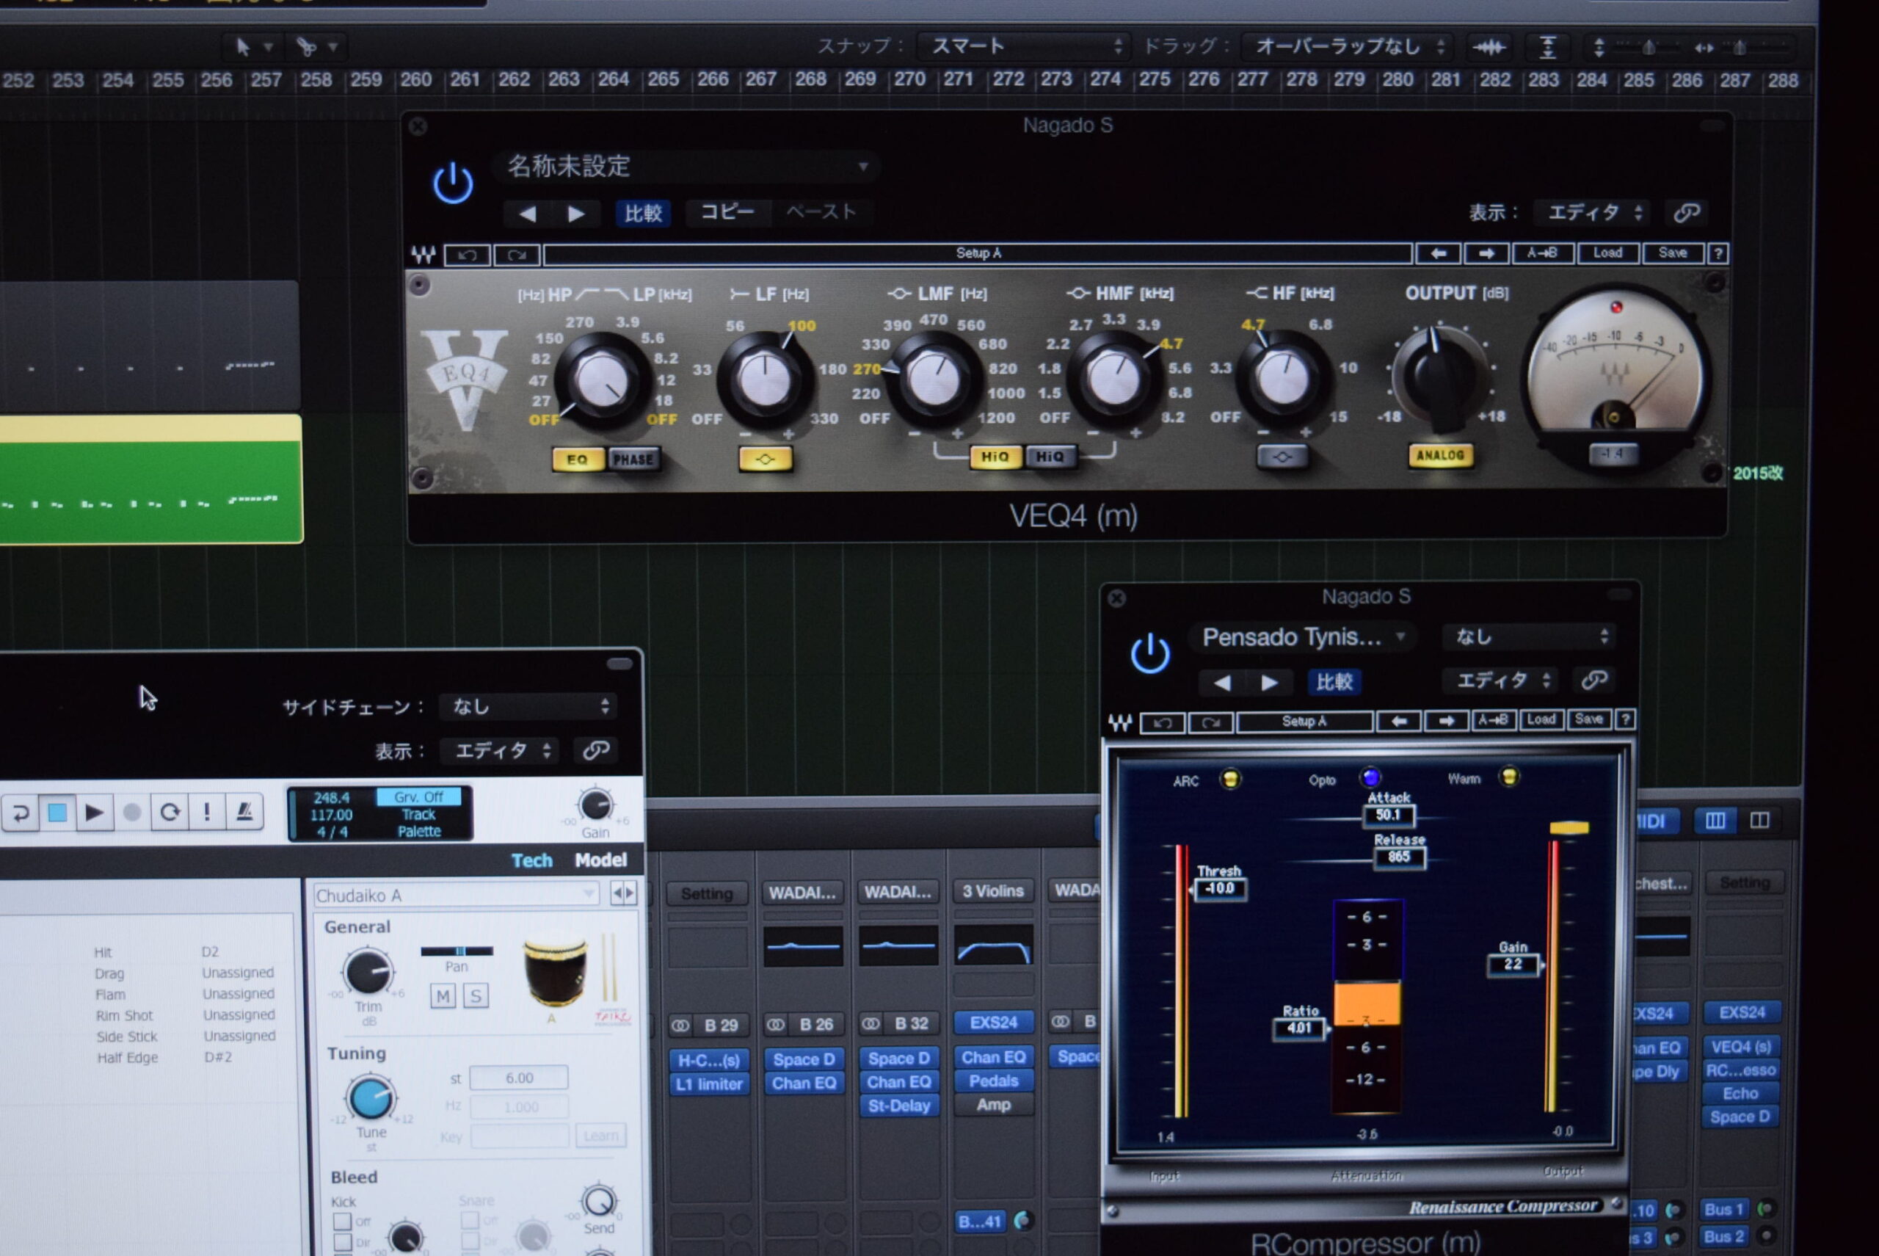Open Pensado Tynis preset dropdown in RCompressor

pyautogui.click(x=1306, y=637)
